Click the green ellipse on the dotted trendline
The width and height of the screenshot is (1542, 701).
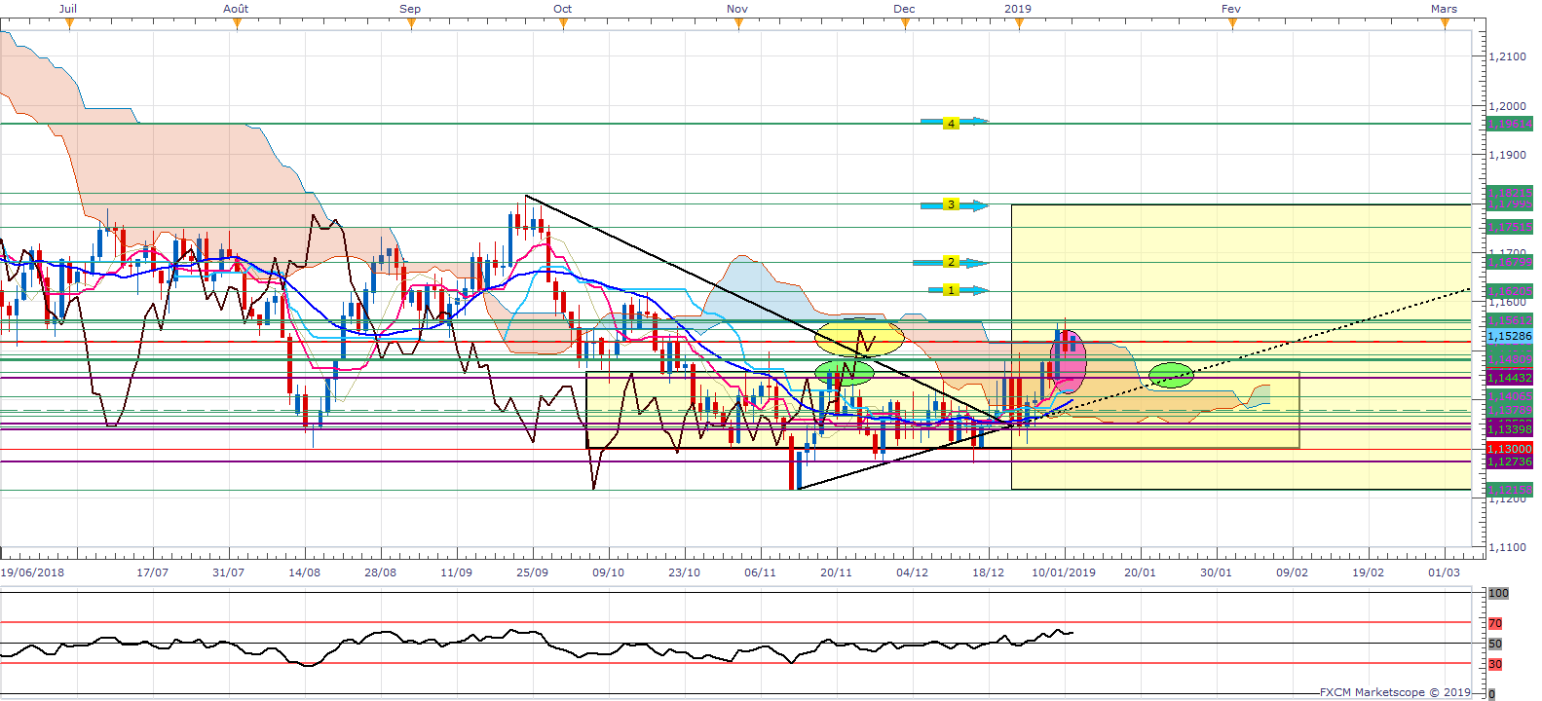coord(1171,375)
